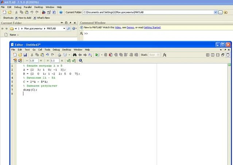The image size is (233, 165).
Task: Click the Forward arrow in Editor toolbar
Action: click(85, 55)
